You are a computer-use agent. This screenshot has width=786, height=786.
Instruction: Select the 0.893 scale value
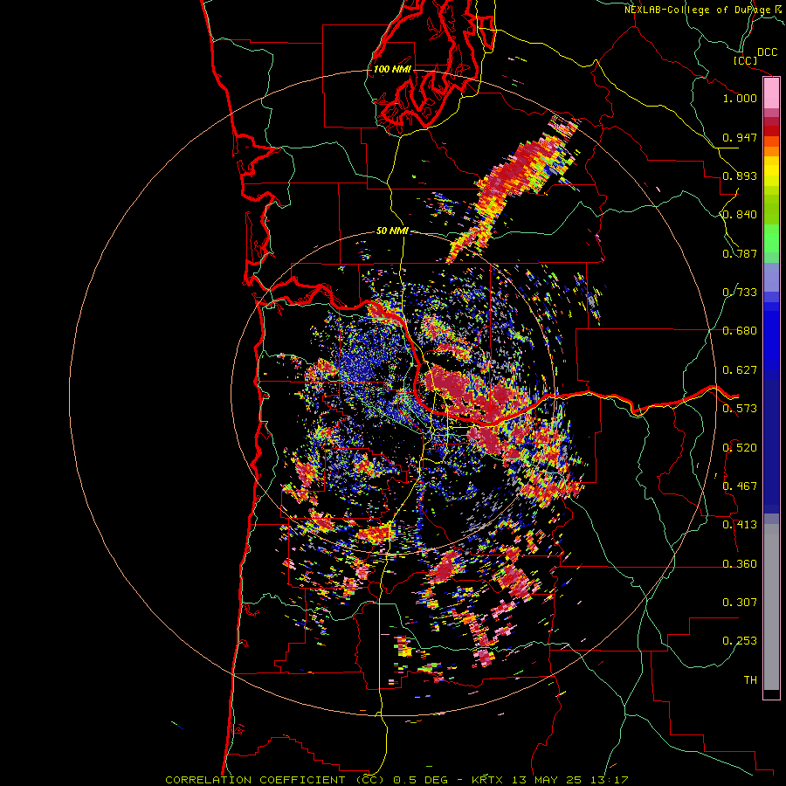click(740, 176)
